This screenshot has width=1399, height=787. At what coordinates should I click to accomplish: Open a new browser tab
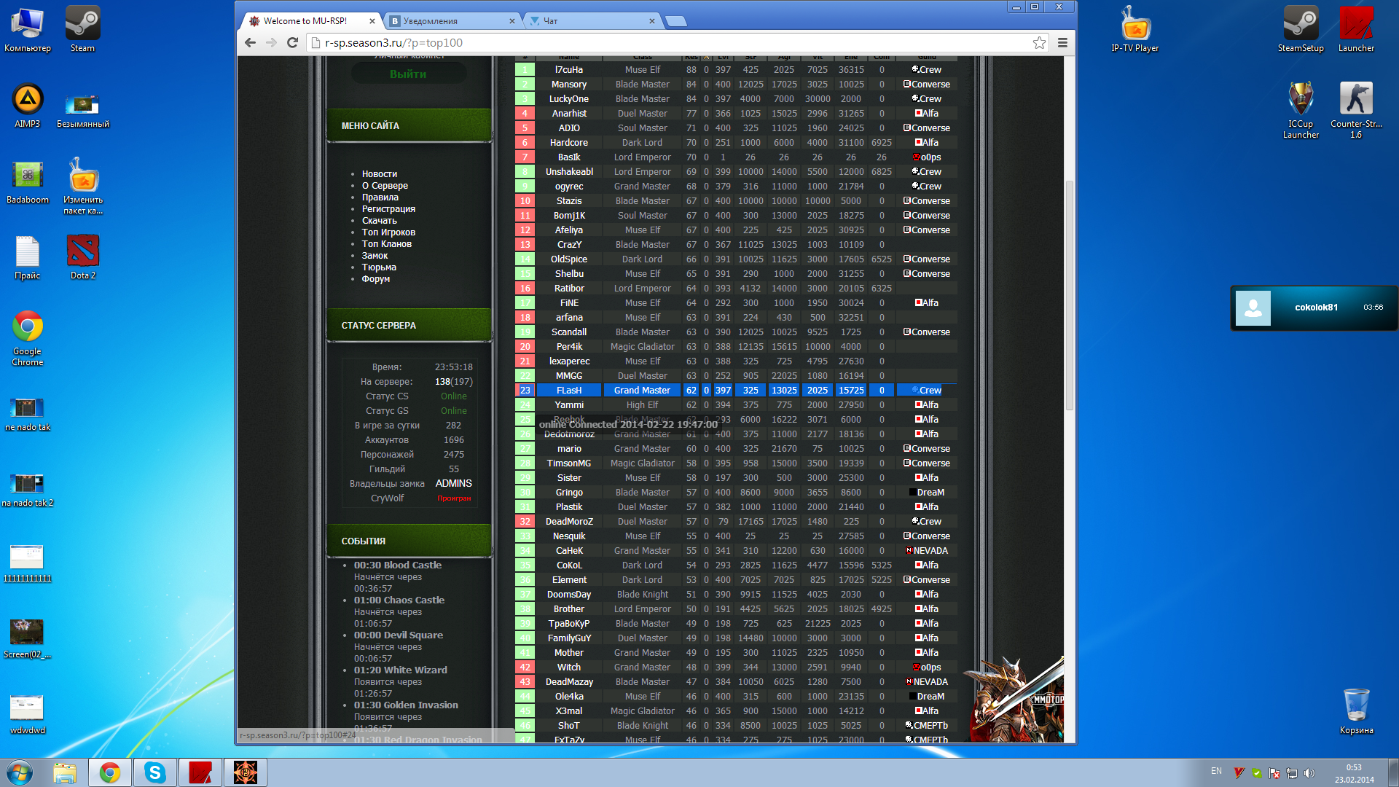pyautogui.click(x=675, y=21)
